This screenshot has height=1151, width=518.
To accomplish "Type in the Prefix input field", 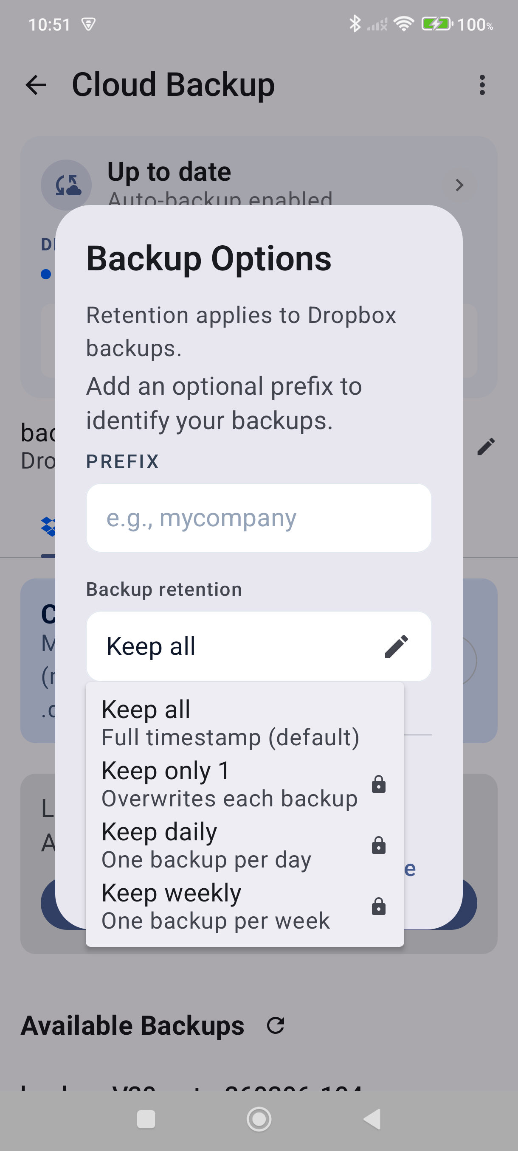I will coord(259,518).
